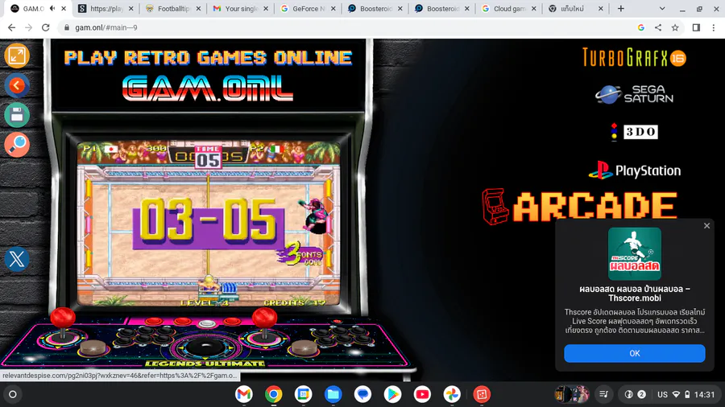This screenshot has height=407, width=725.
Task: Switch to the Your single Gmail tab
Action: 240,9
